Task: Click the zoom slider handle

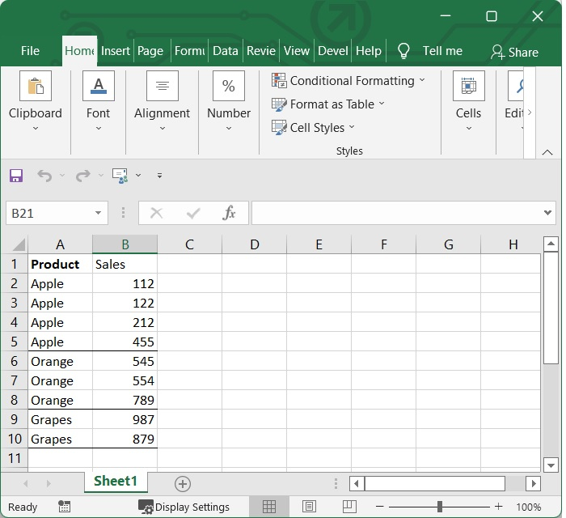Action: [439, 507]
